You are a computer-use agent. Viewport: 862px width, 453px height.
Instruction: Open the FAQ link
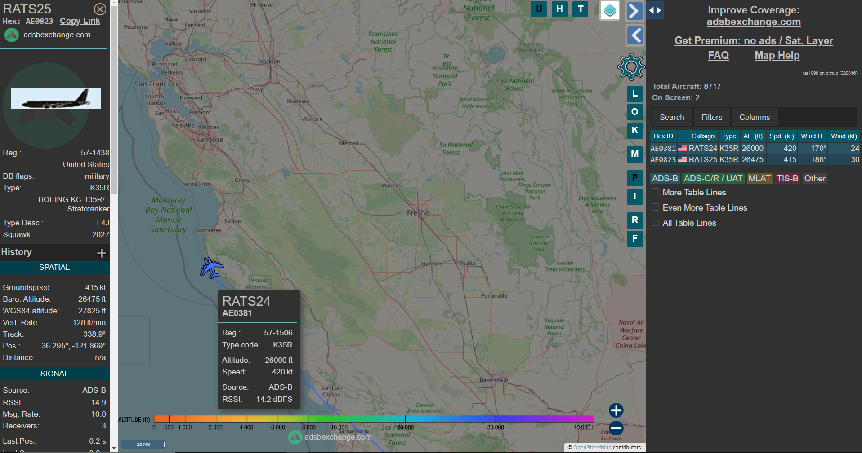click(718, 55)
